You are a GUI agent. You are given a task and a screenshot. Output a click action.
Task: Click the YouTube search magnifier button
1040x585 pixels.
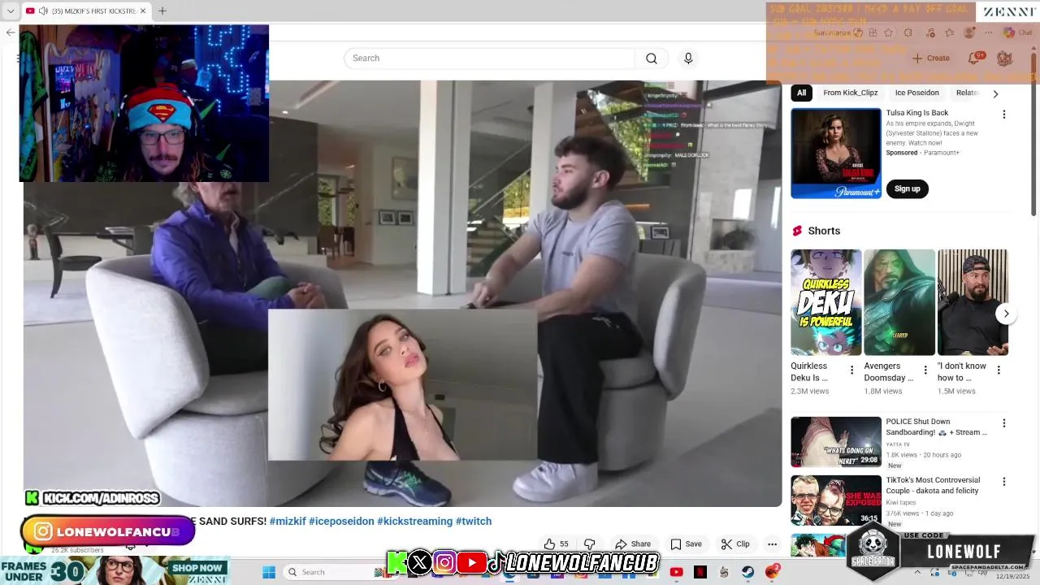[x=651, y=58]
